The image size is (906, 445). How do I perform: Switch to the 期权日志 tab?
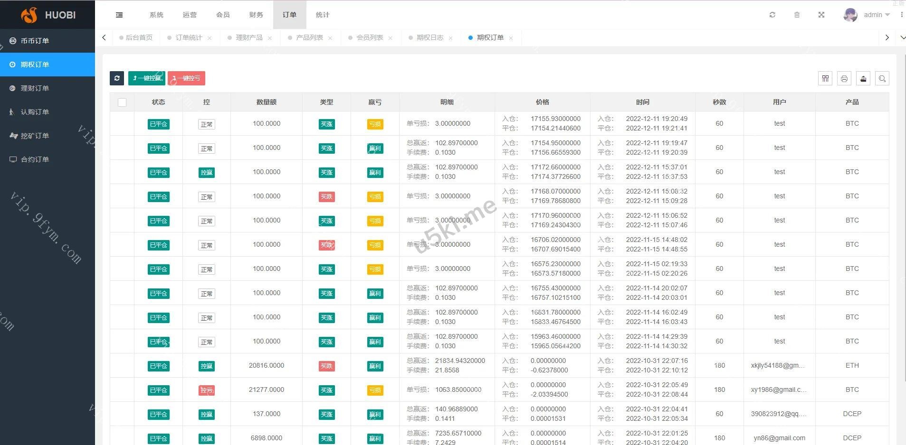pos(429,38)
